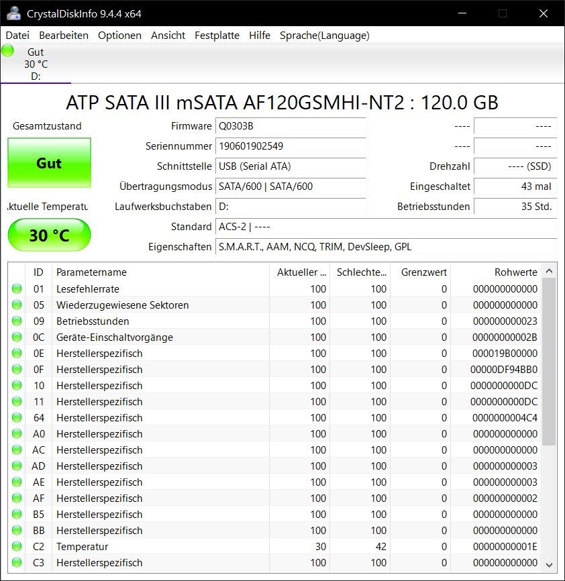
Task: Click status dot of ID 0E row
Action: click(17, 353)
